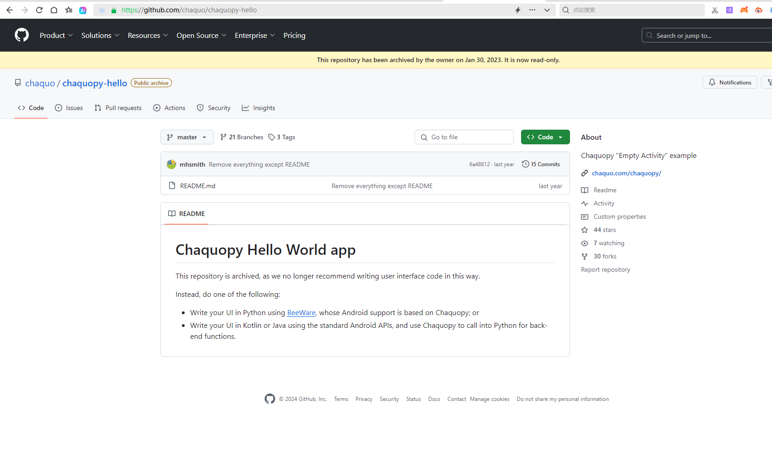Click the eye icon next to 7 watching
The width and height of the screenshot is (772, 458).
[585, 243]
